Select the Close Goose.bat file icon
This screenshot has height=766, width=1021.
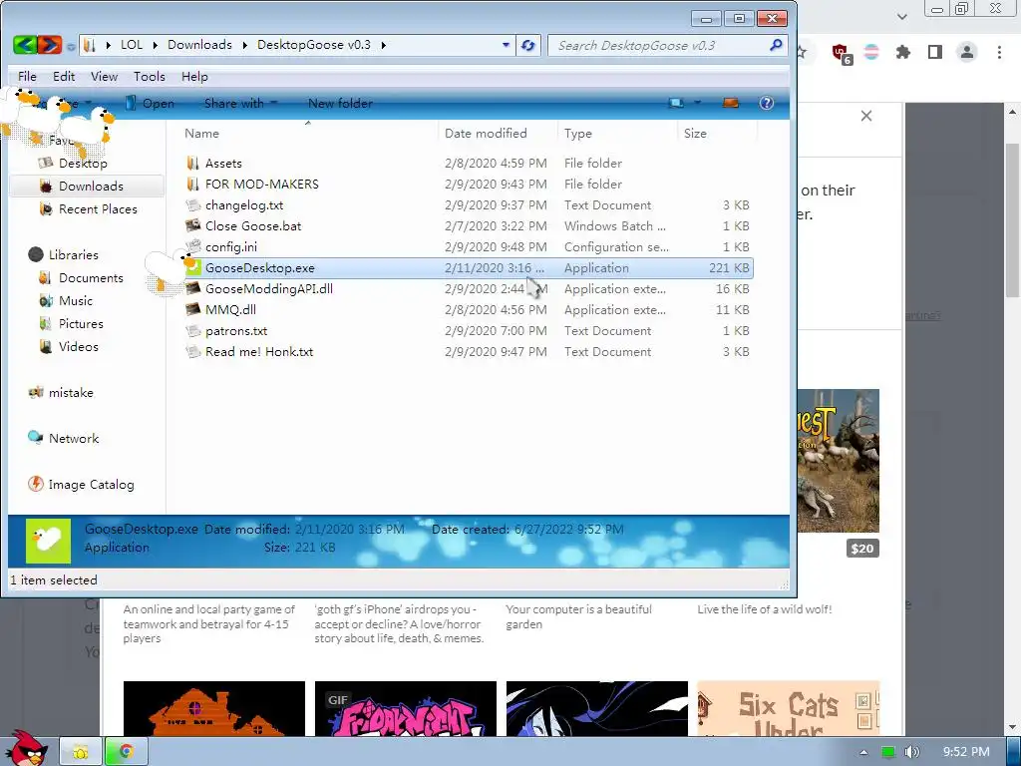(x=192, y=225)
